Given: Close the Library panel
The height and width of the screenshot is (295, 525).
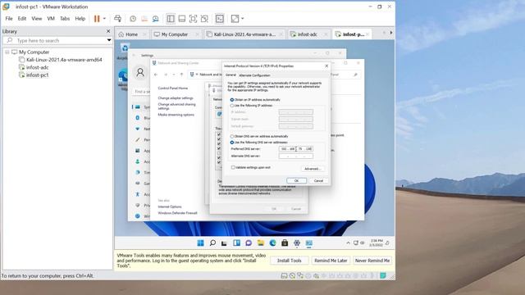Looking at the screenshot, I should 108,31.
